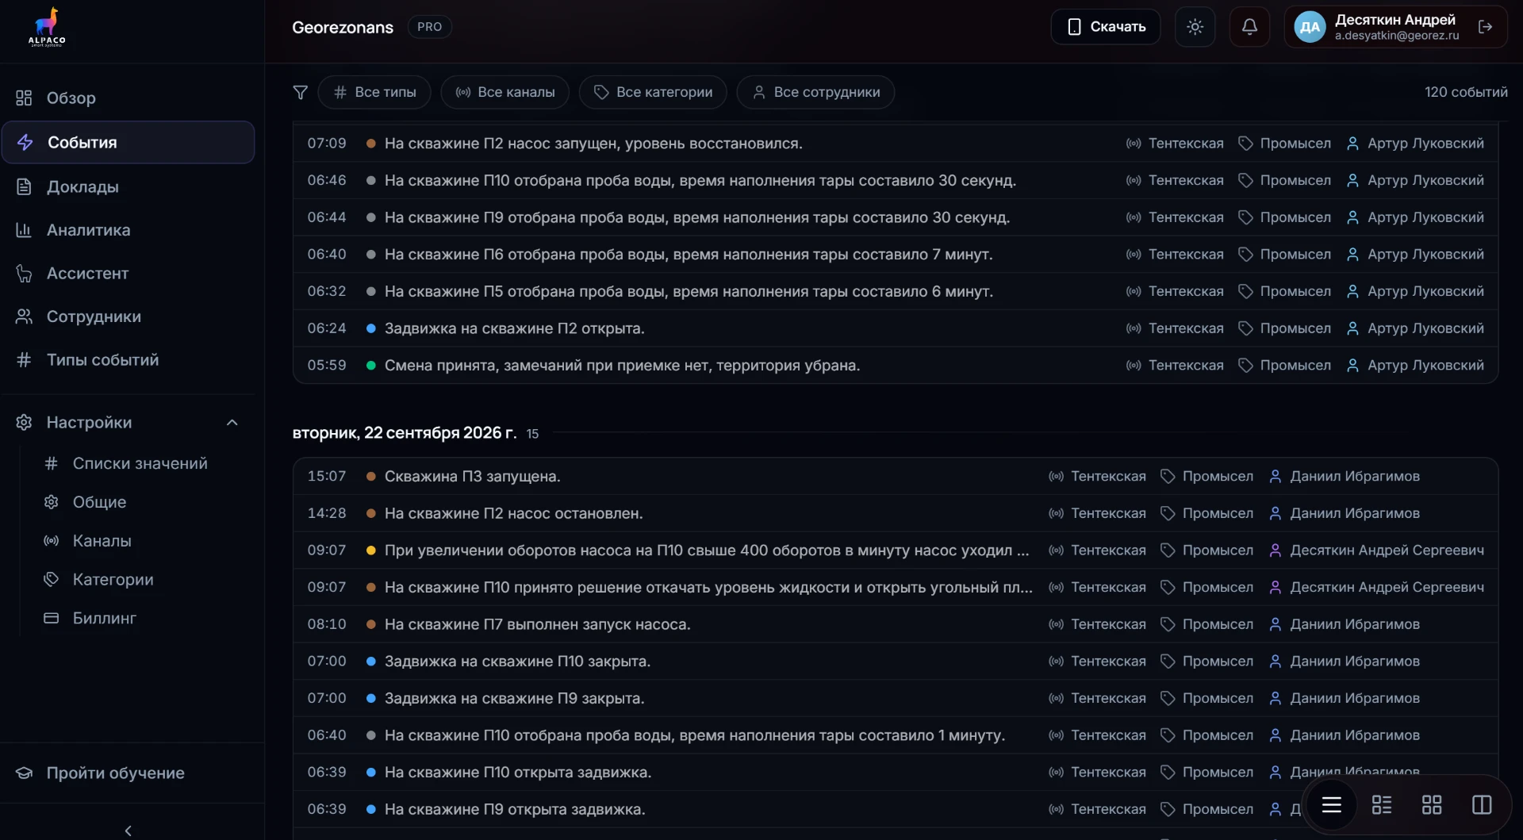Click Пройти обучение link

coord(115,773)
